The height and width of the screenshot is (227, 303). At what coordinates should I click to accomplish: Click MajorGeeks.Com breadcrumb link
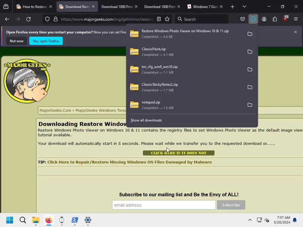(55, 111)
